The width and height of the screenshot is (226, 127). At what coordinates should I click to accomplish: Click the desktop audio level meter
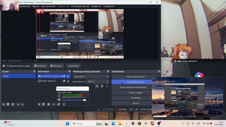click(74, 95)
